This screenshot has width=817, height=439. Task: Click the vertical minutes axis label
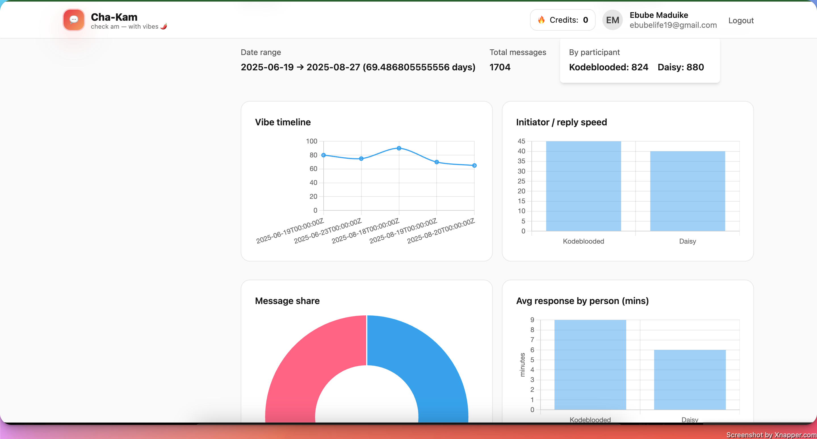click(522, 365)
